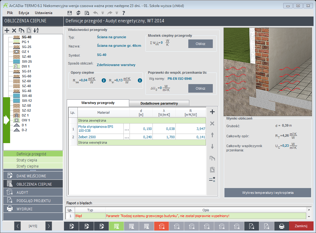Viewport: 316px width, 233px height.
Task: Open the Plik menu
Action: click(x=10, y=13)
